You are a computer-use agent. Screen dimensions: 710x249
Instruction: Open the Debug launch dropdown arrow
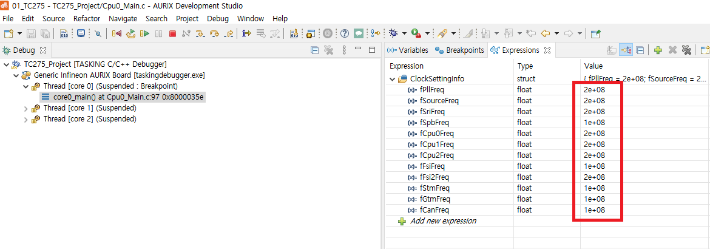pyautogui.click(x=404, y=33)
